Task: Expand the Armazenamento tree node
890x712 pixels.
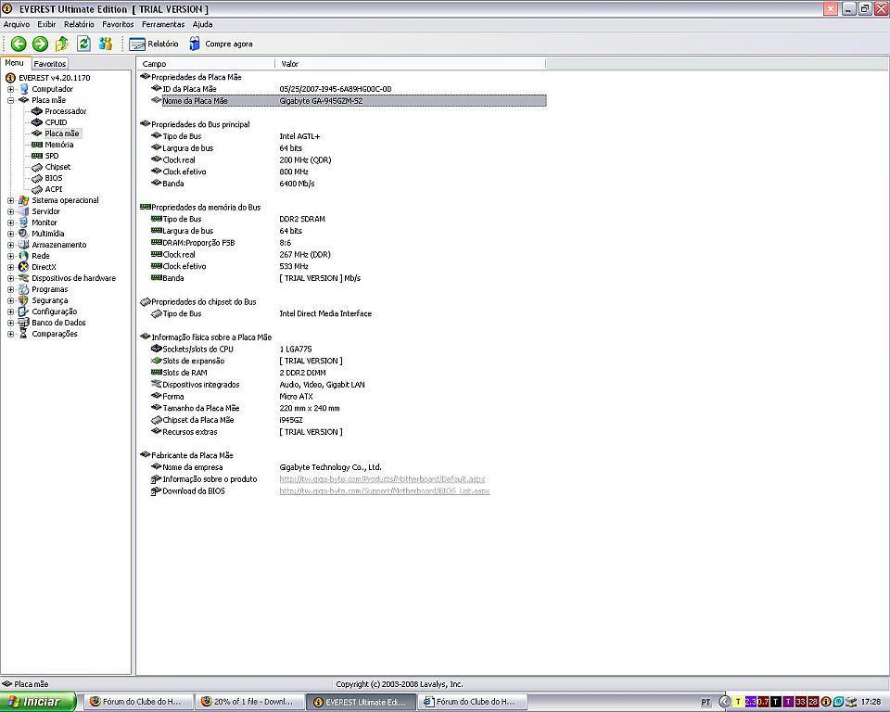Action: point(11,245)
